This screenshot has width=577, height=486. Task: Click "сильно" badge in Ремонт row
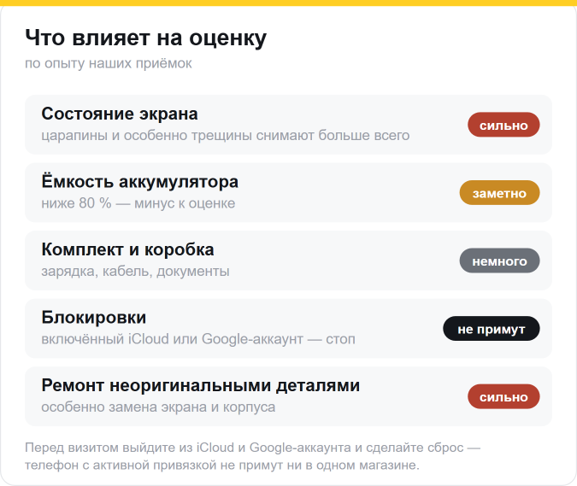pos(503,396)
